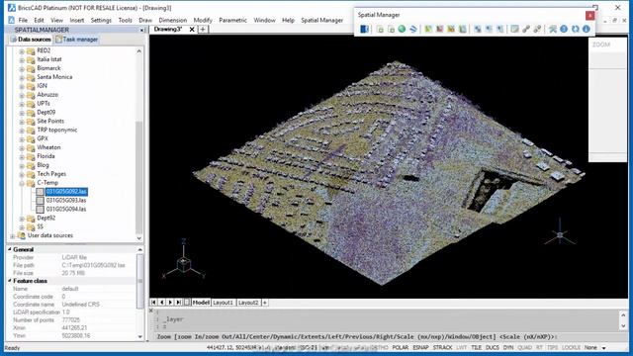The image size is (633, 356).
Task: Open the Spatial Manager menu
Action: (x=321, y=20)
